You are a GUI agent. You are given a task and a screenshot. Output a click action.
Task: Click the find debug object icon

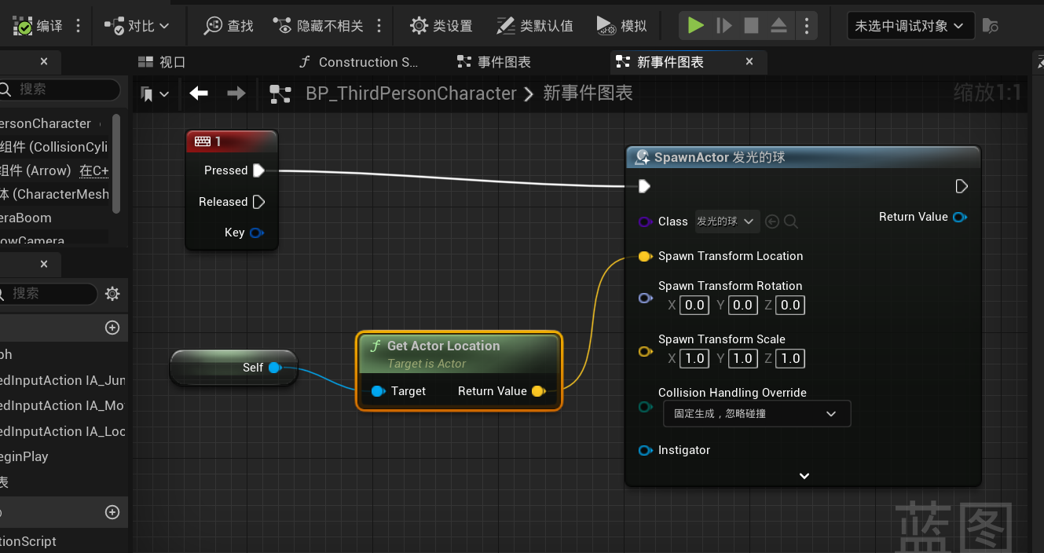tap(991, 26)
